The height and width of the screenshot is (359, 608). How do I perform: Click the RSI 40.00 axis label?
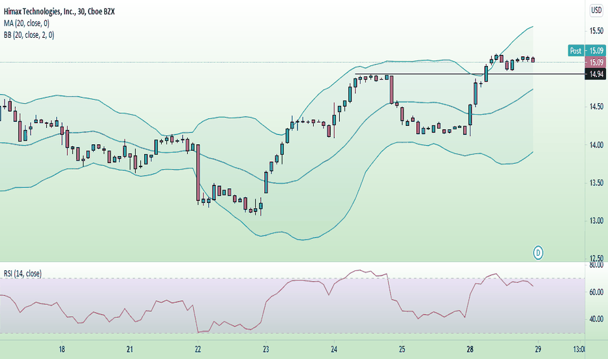596,319
